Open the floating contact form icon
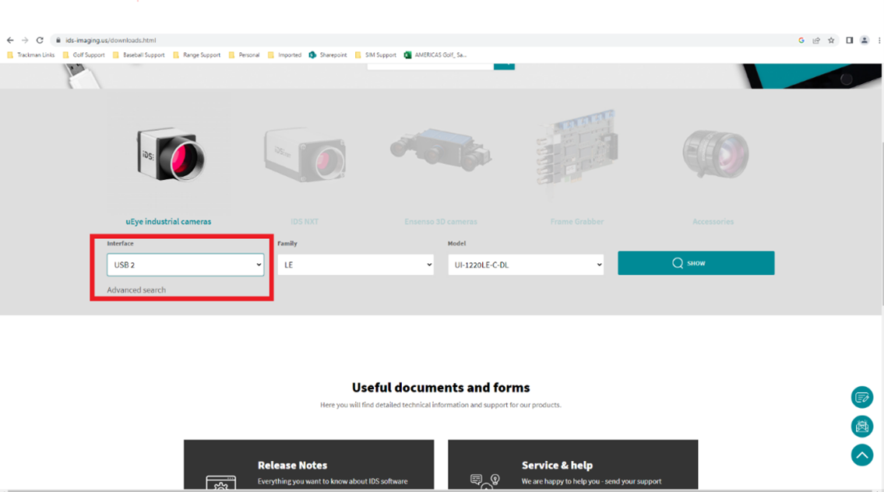The image size is (884, 492). coord(862,397)
